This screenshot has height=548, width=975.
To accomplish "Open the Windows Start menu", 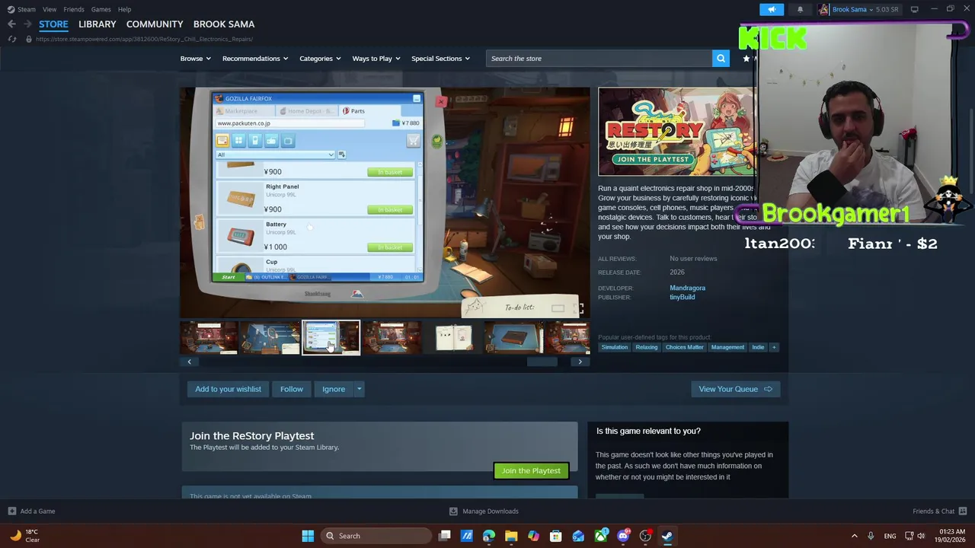I will click(308, 536).
